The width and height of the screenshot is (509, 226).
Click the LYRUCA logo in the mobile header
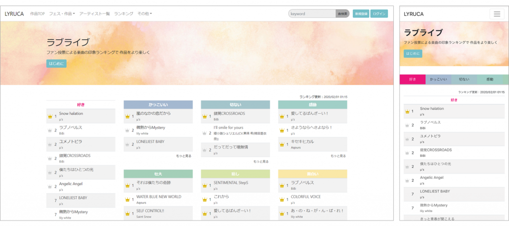[x=414, y=14]
